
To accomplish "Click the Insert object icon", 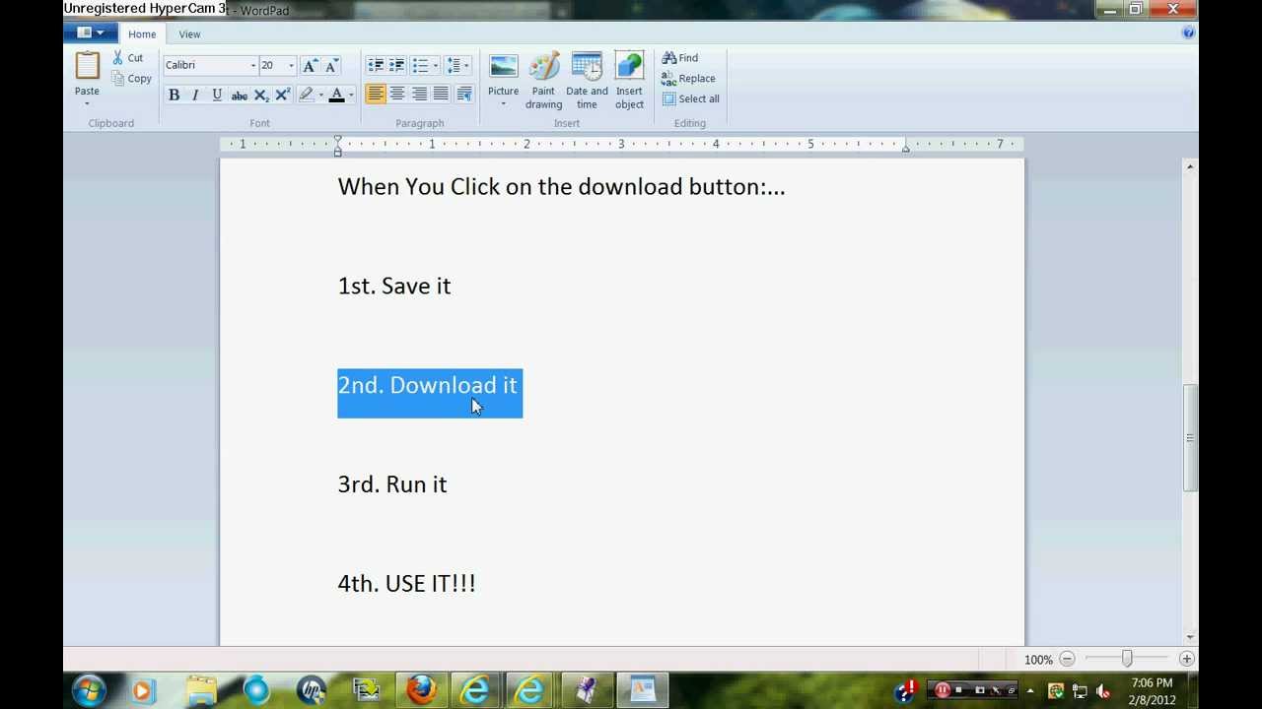I will pos(629,80).
